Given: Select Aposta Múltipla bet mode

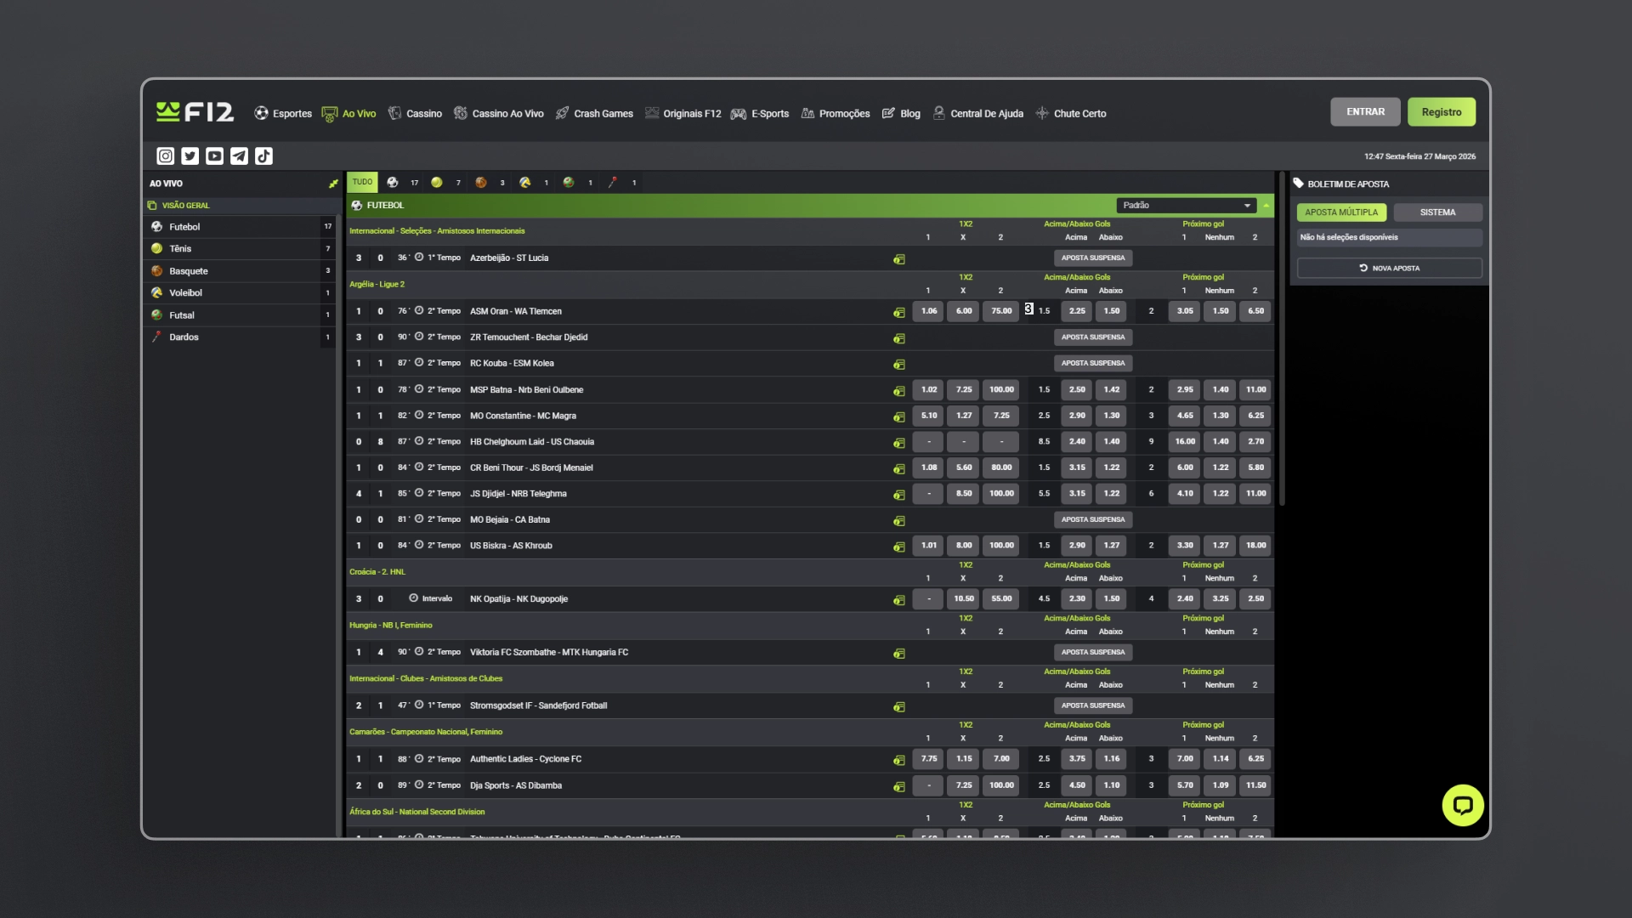Looking at the screenshot, I should (1341, 212).
